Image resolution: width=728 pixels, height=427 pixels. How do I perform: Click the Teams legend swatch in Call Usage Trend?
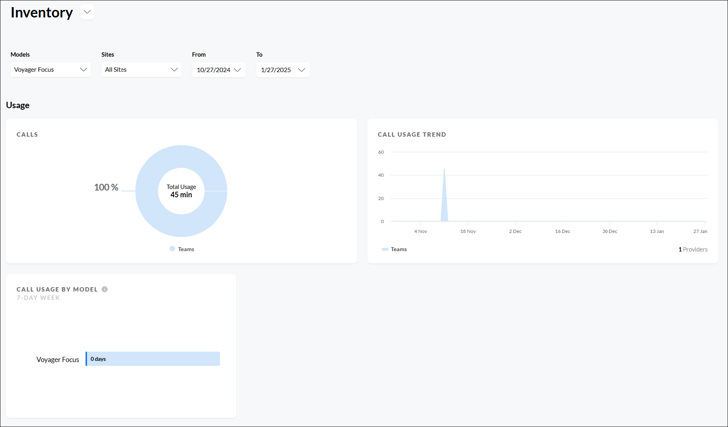(384, 249)
